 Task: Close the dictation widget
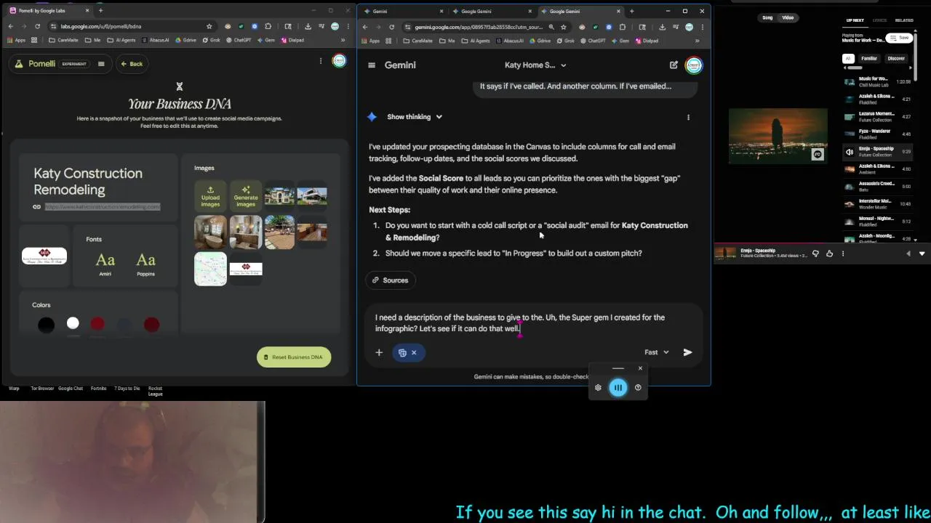point(640,368)
